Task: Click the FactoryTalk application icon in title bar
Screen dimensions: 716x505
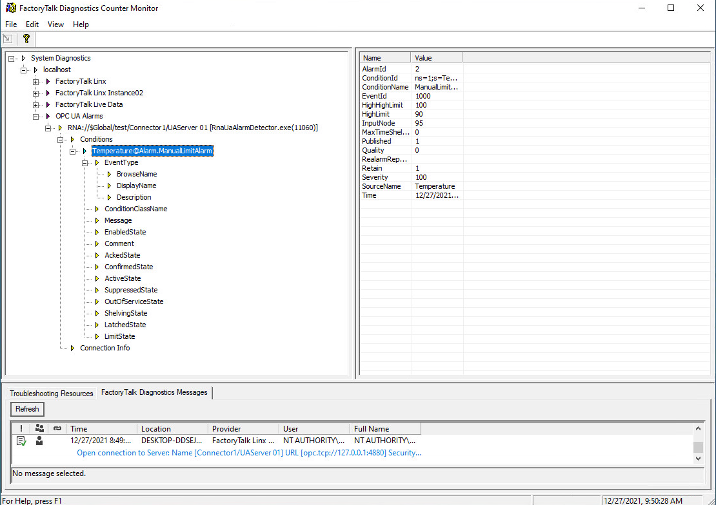Action: 10,8
